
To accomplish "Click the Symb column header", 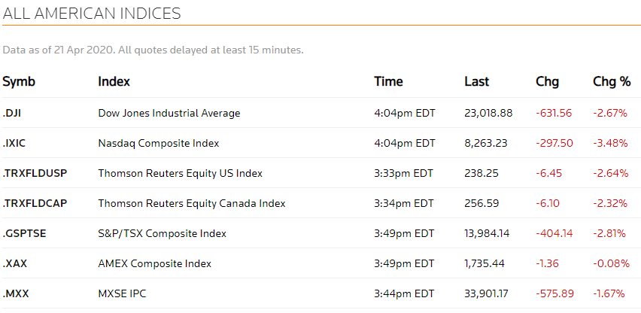I will tap(19, 82).
